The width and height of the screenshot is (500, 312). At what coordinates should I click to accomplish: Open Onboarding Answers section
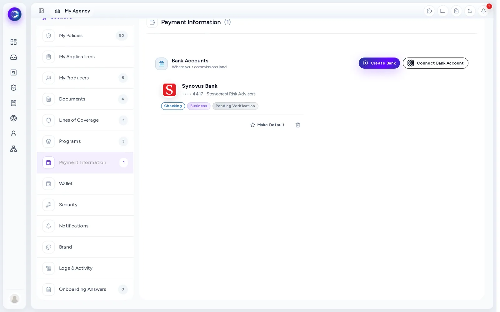tap(85, 290)
